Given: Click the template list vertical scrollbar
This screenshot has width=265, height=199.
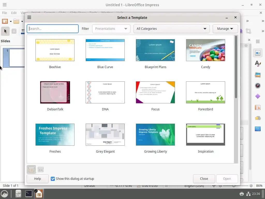Looking at the screenshot, I should click(236, 67).
